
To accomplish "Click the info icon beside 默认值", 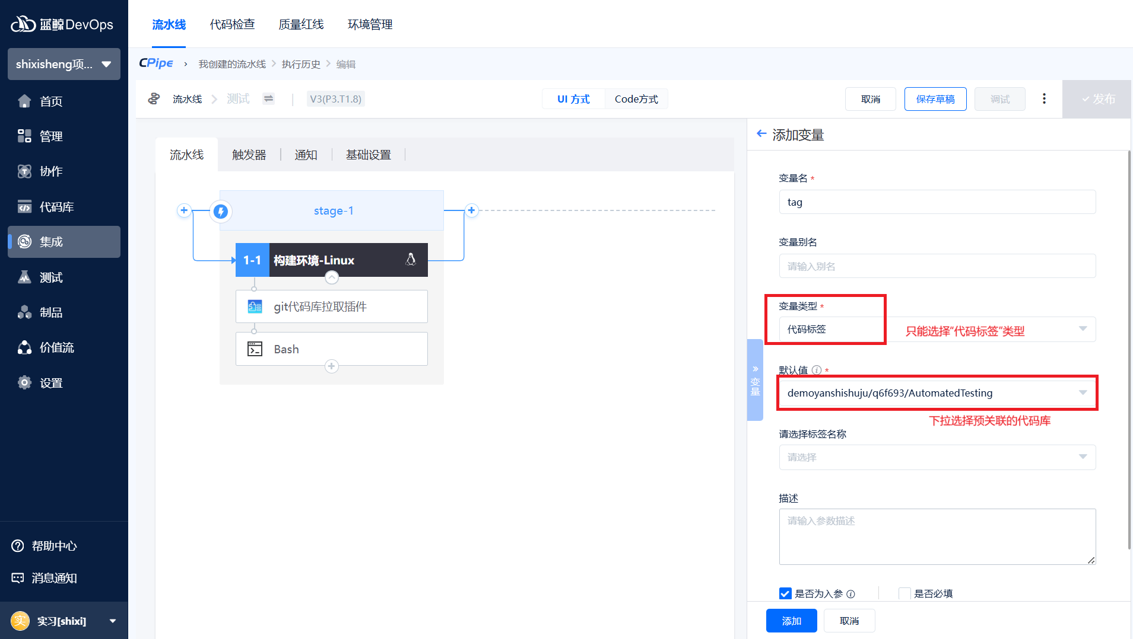I will (x=817, y=370).
